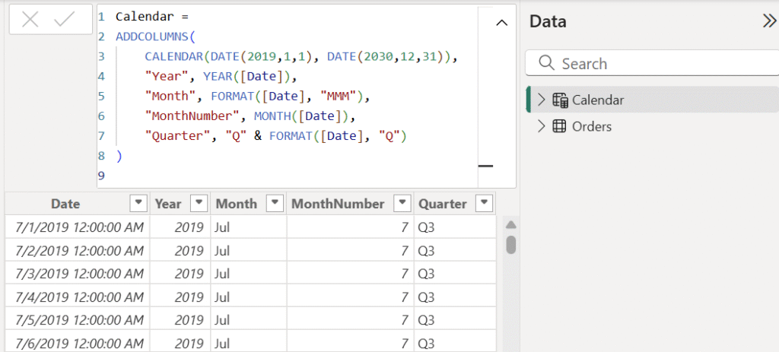
Task: Open the Quarter column filter dropdown
Action: coord(483,204)
